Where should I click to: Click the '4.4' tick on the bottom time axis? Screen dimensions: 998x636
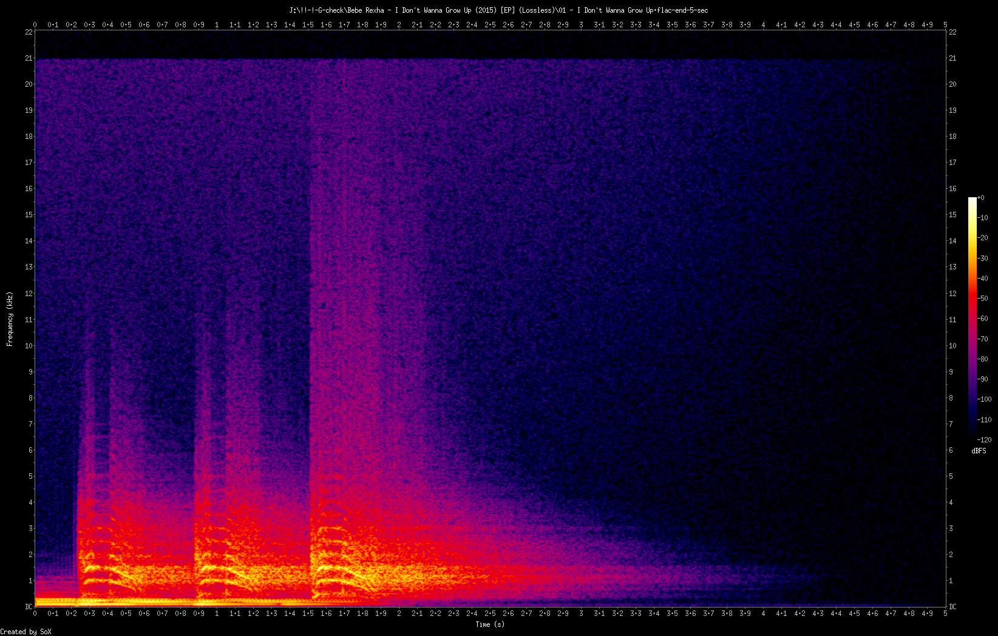[x=836, y=614]
